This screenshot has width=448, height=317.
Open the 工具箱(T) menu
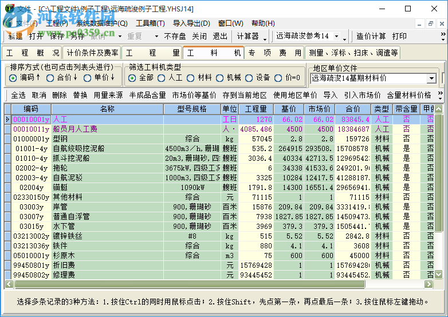[150, 23]
